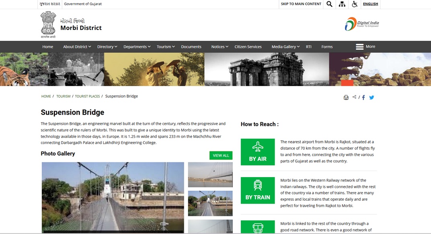Go to Documents menu item
The image size is (431, 234).
click(191, 47)
